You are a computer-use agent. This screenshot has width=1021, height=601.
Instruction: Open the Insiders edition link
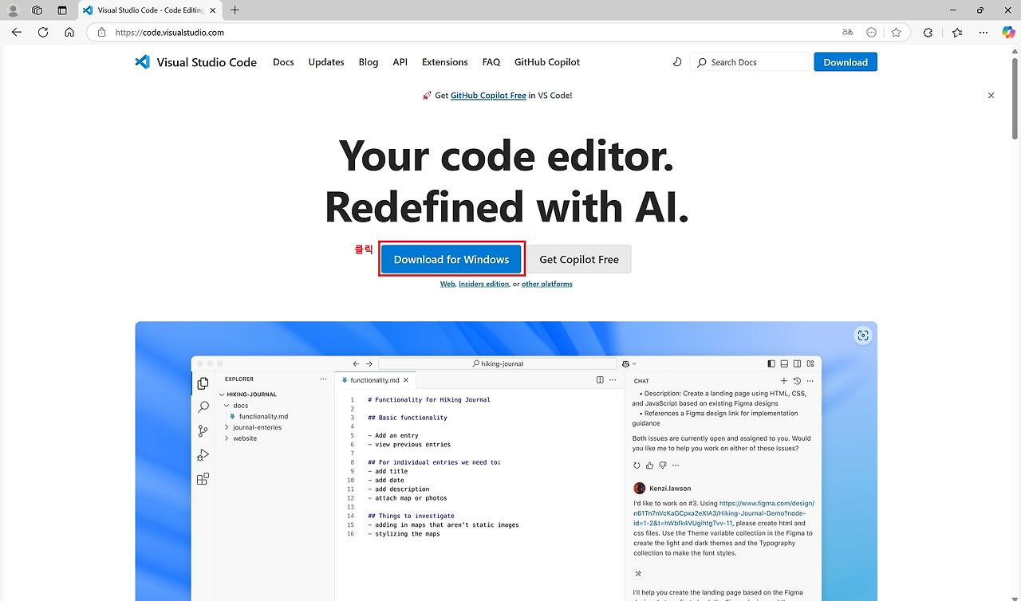tap(484, 284)
